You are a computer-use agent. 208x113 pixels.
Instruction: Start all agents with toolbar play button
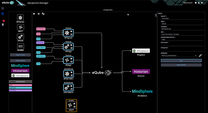(x=34, y=14)
